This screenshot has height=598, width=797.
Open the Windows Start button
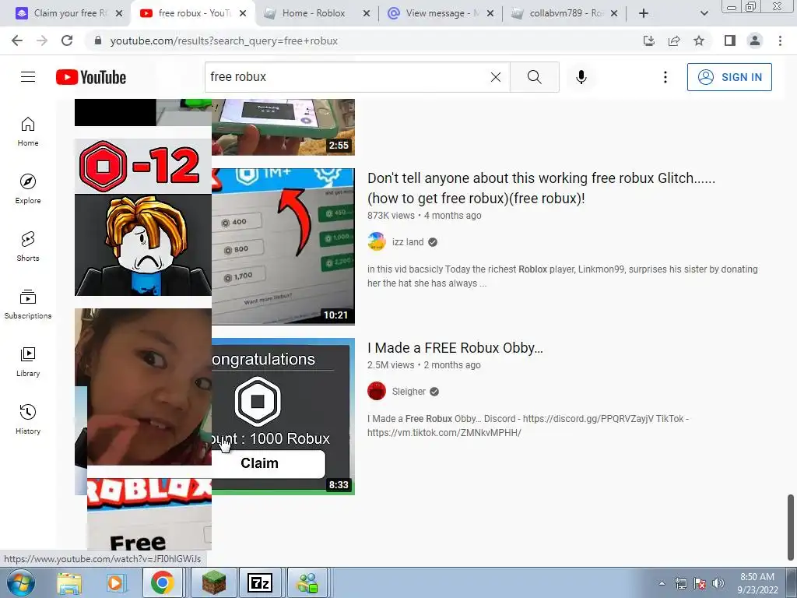(21, 582)
